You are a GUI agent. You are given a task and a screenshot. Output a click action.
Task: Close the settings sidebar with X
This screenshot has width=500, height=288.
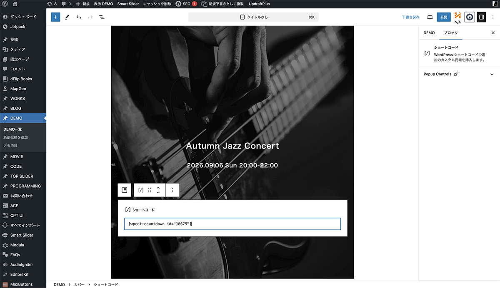(493, 32)
